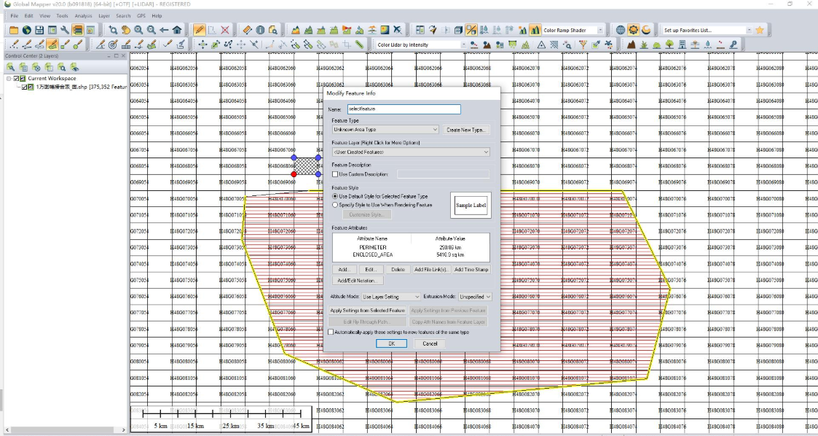Choose the Measure ruler tool

247,31
